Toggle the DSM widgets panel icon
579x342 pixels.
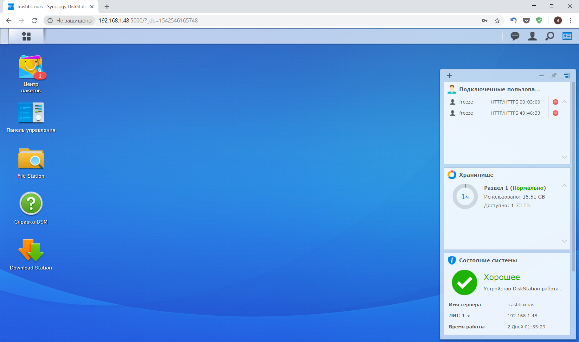pos(567,36)
